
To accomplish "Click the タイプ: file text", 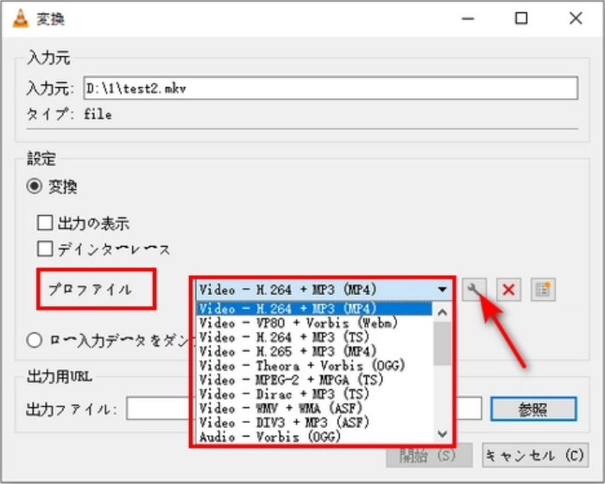I will 69,114.
